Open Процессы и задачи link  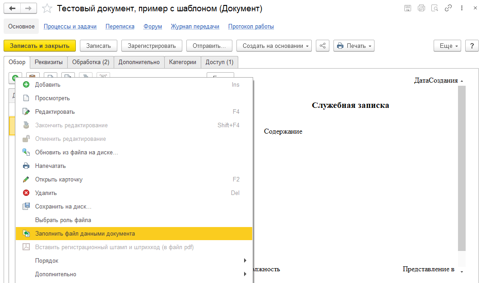[x=70, y=26]
